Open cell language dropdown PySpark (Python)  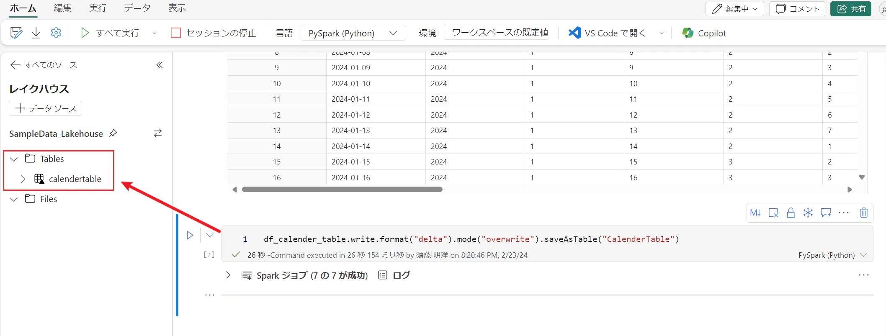[833, 255]
